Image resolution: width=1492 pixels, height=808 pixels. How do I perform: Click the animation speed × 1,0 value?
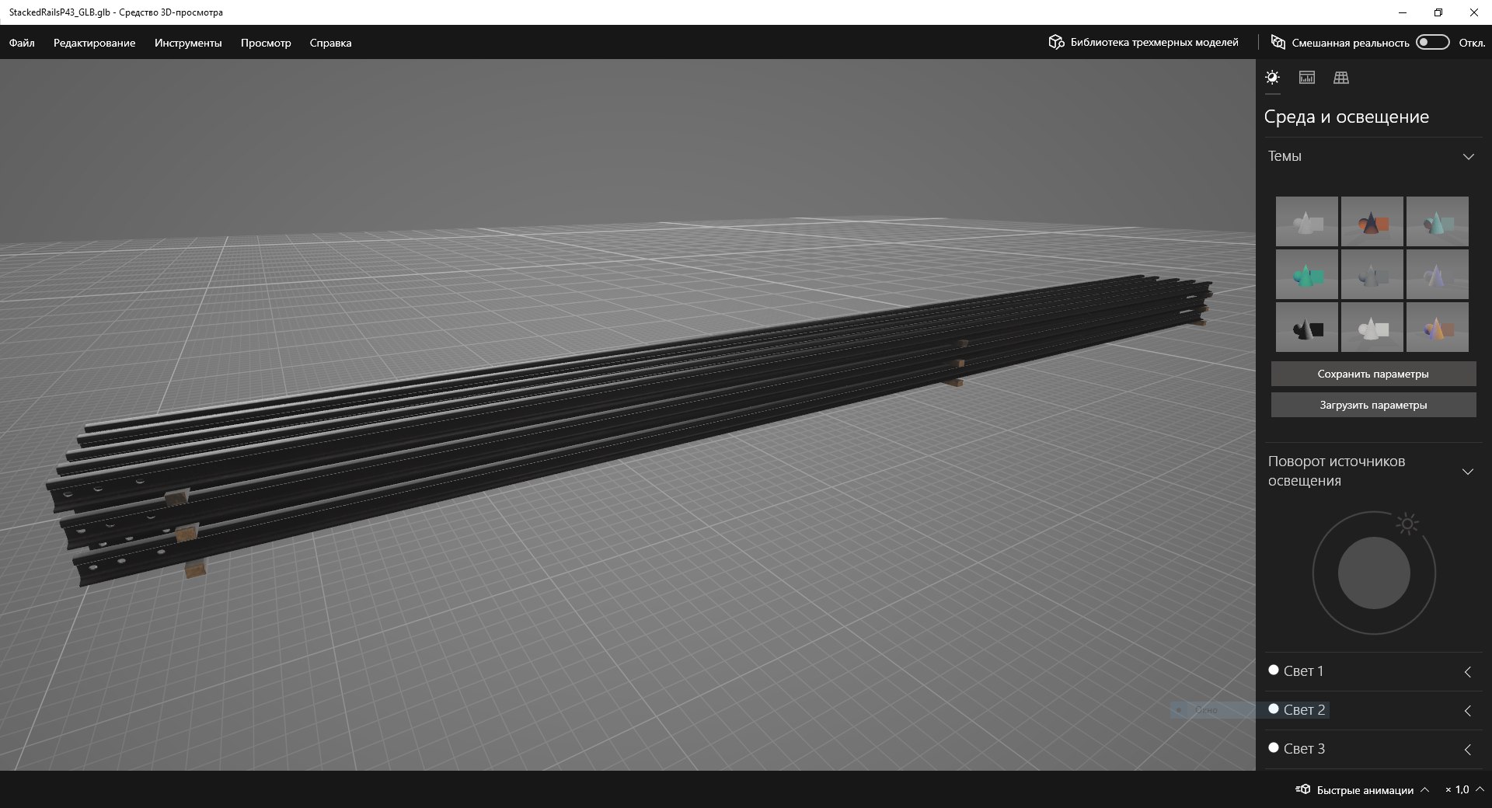(1457, 789)
